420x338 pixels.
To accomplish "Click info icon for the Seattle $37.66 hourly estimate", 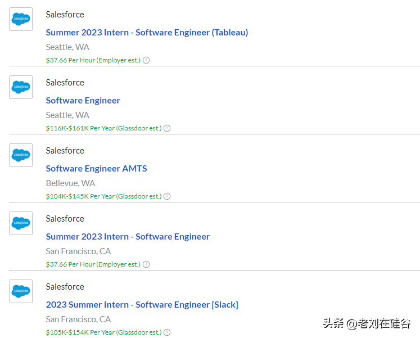I will click(x=146, y=60).
